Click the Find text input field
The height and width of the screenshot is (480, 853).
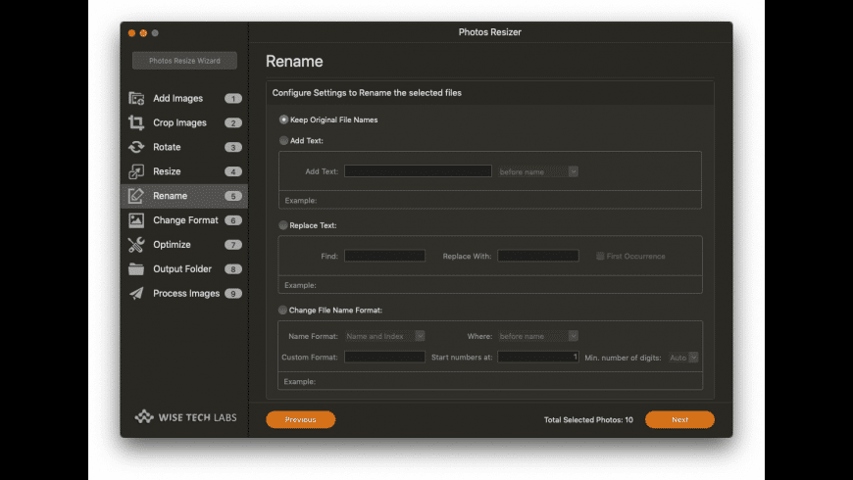pyautogui.click(x=384, y=256)
